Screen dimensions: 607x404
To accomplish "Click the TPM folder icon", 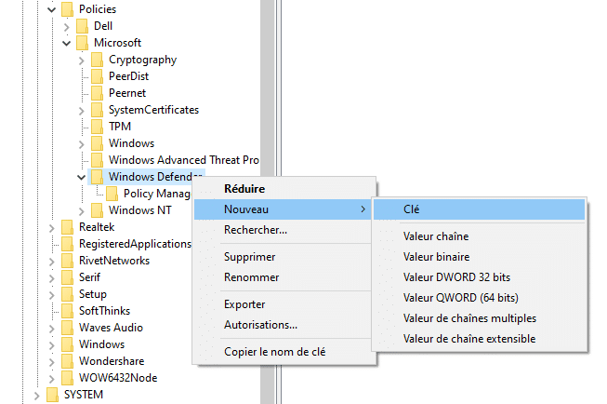I will (x=97, y=127).
